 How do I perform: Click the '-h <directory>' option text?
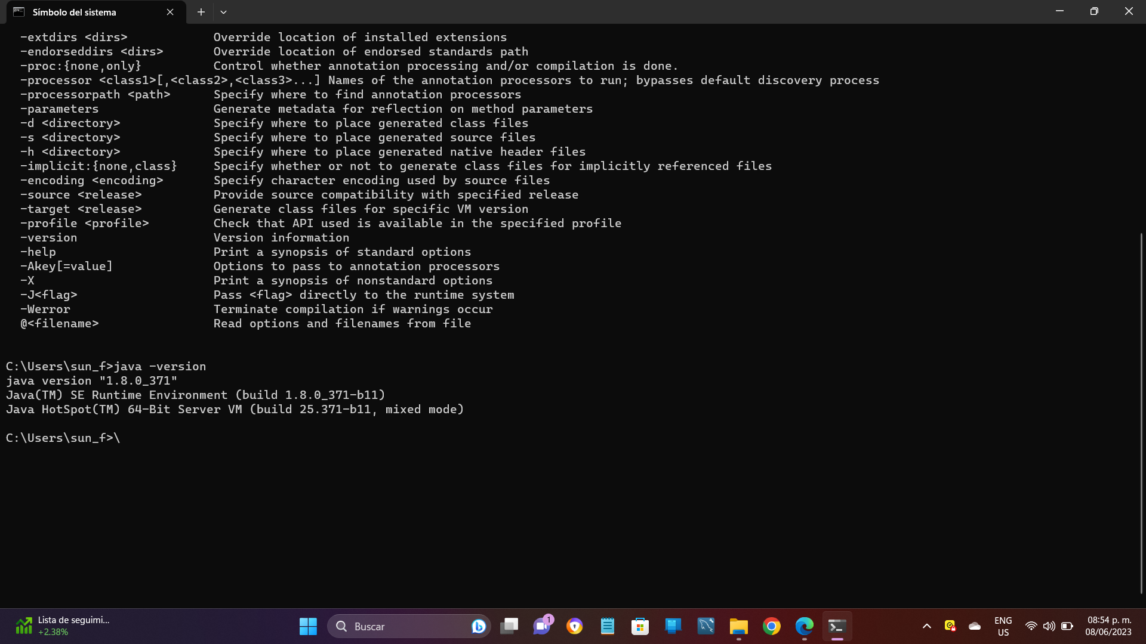pyautogui.click(x=70, y=151)
